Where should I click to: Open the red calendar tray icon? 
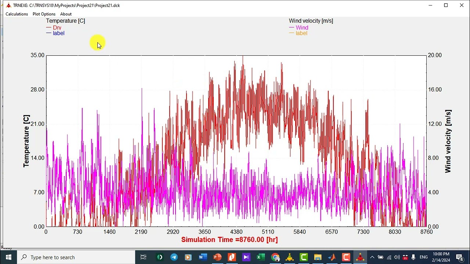(405, 257)
